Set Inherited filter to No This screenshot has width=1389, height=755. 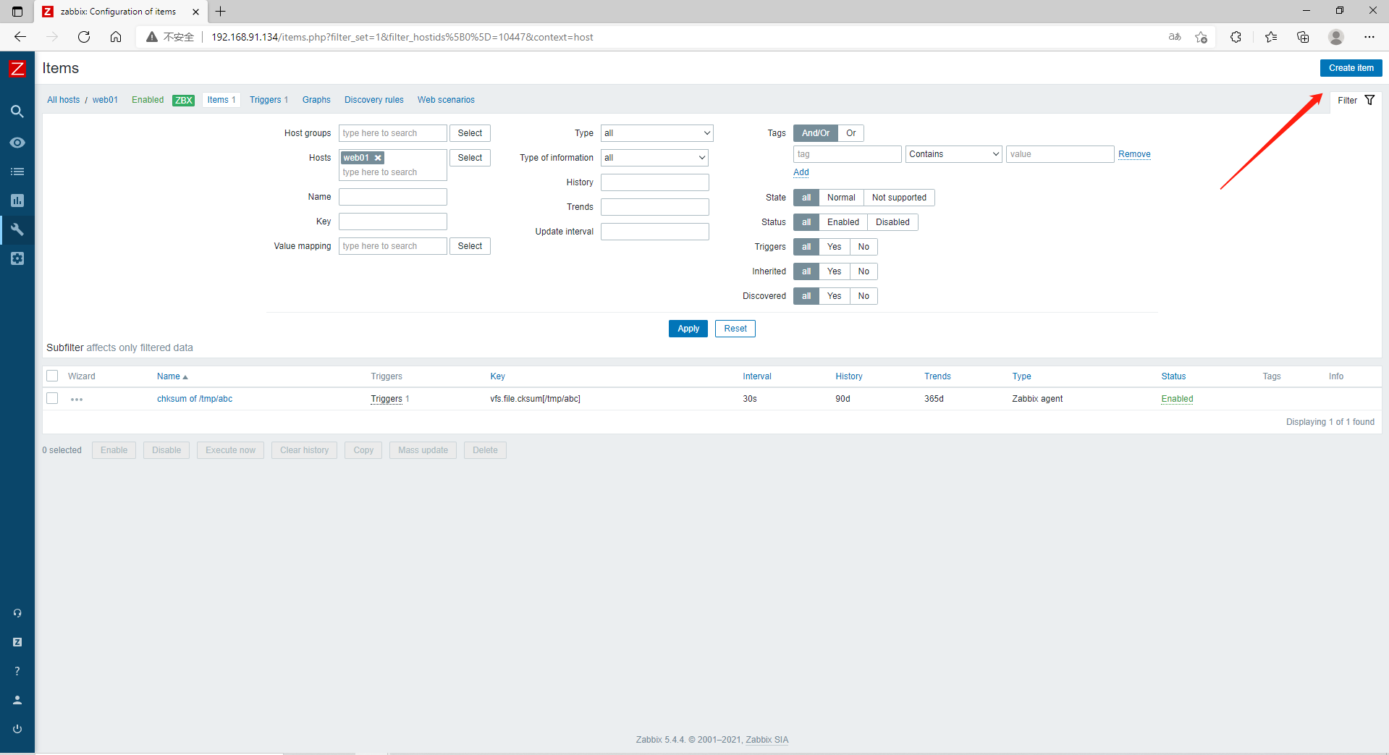coord(864,271)
